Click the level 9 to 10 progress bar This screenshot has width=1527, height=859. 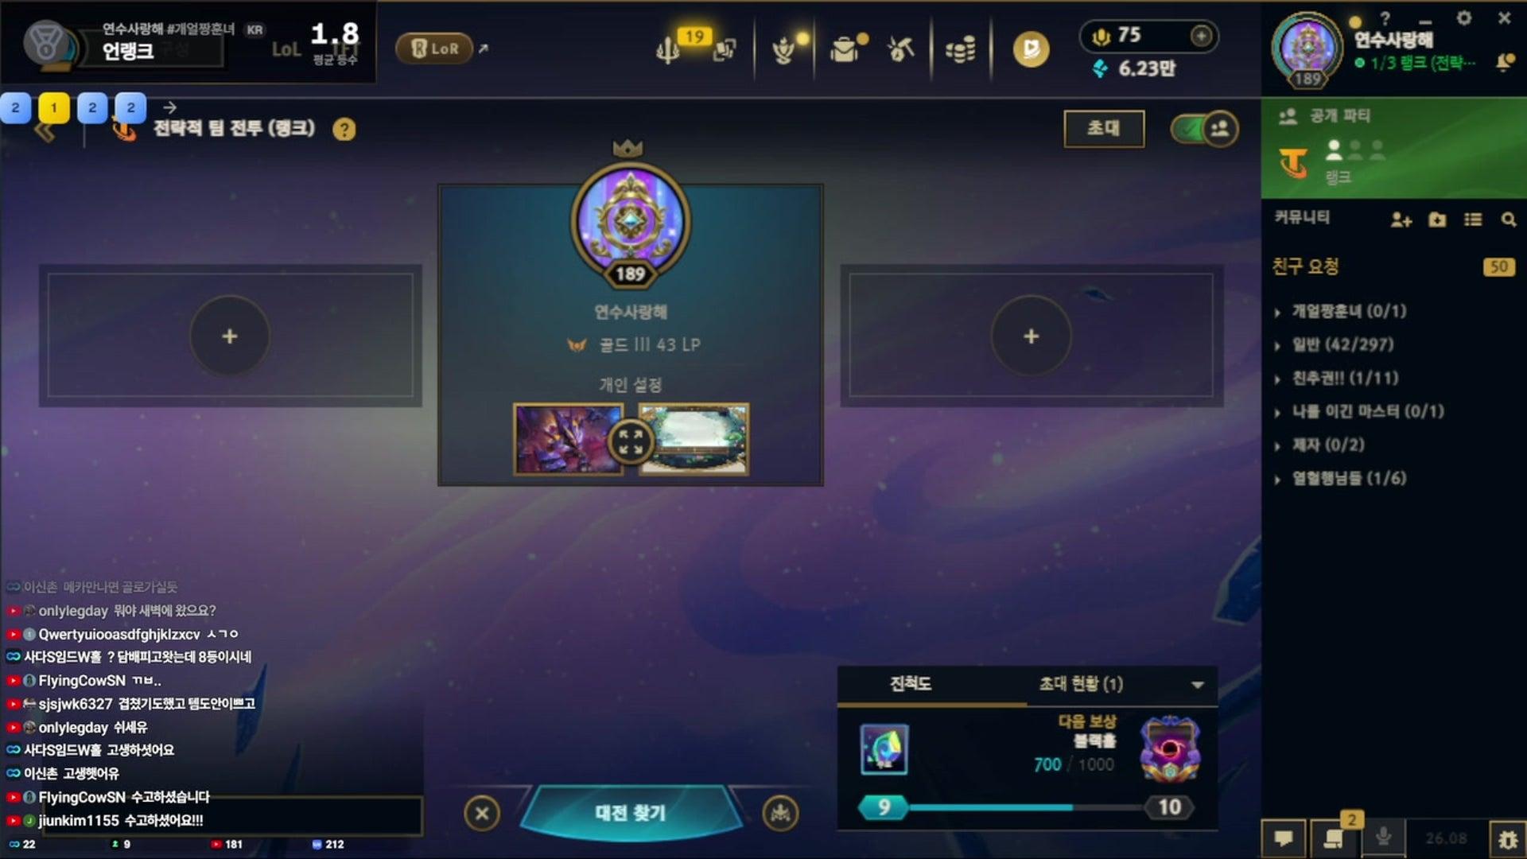(x=1027, y=807)
